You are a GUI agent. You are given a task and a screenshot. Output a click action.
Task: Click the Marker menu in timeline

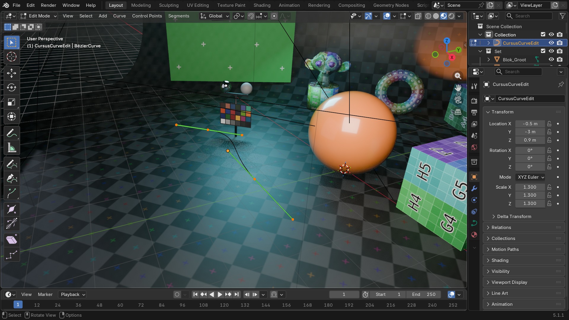pyautogui.click(x=45, y=294)
